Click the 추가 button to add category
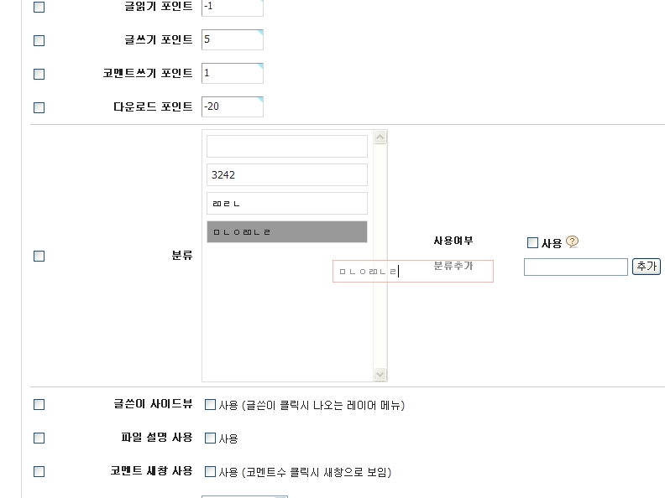The image size is (665, 498). 647,267
